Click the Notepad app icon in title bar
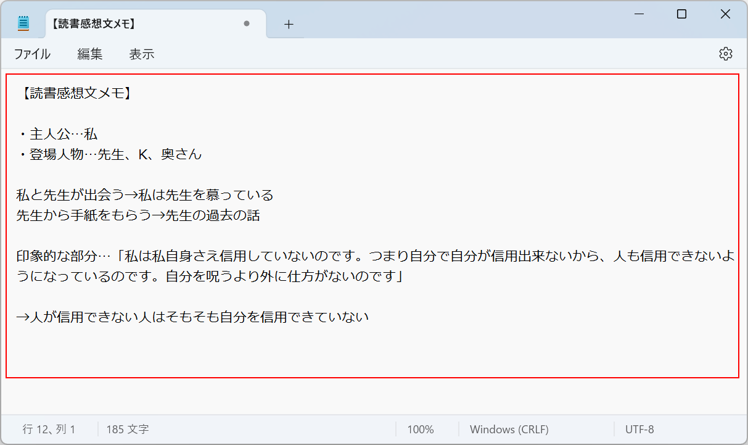Image resolution: width=748 pixels, height=445 pixels. (x=23, y=24)
